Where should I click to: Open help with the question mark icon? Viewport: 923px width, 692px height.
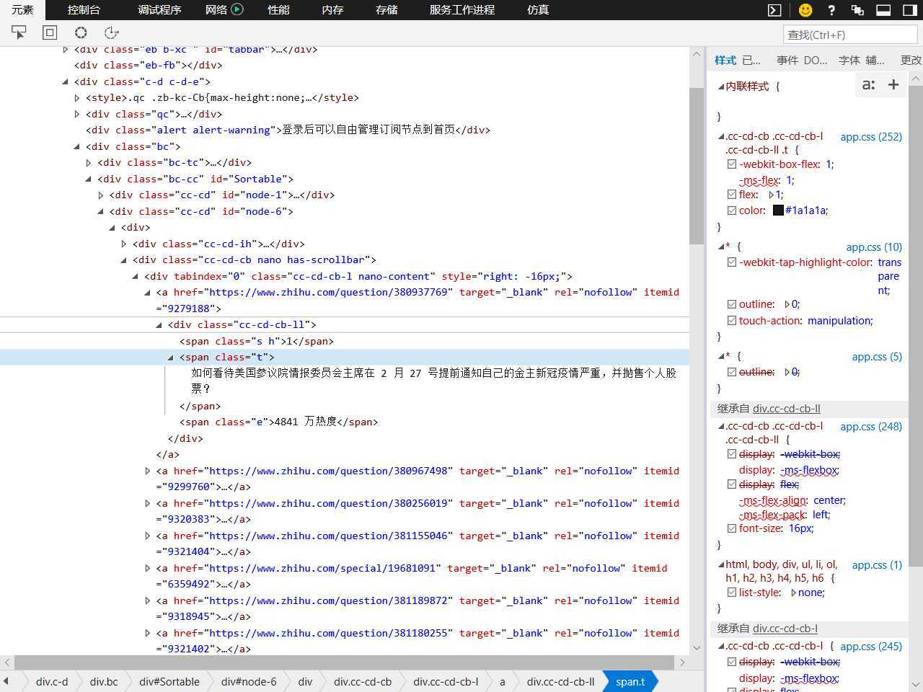pyautogui.click(x=831, y=10)
